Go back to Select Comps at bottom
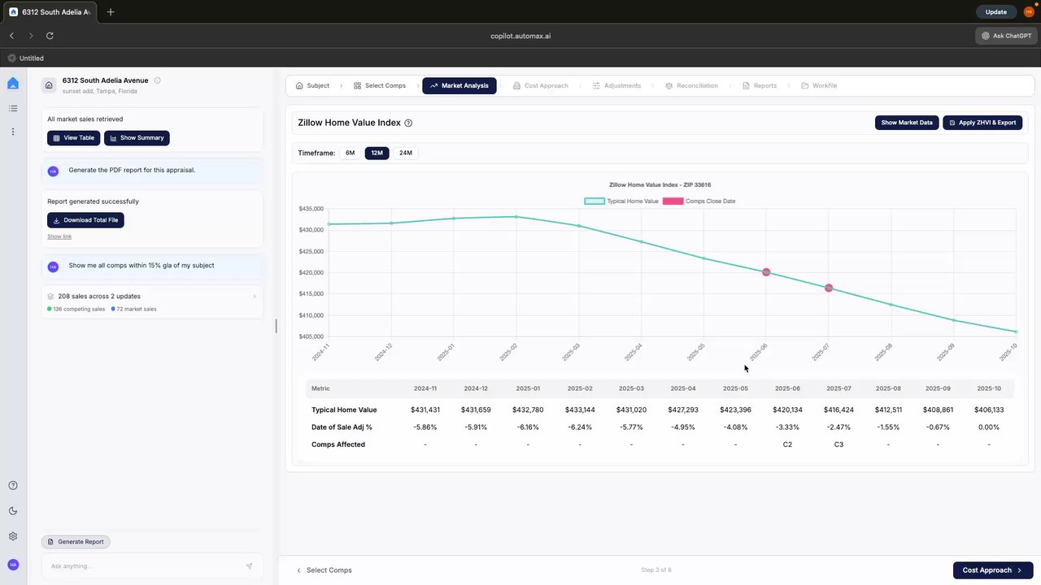 324,570
